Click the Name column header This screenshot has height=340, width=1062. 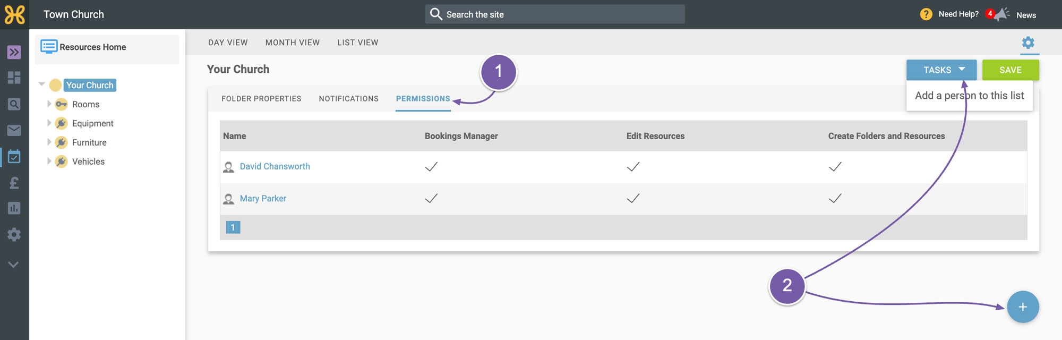235,136
